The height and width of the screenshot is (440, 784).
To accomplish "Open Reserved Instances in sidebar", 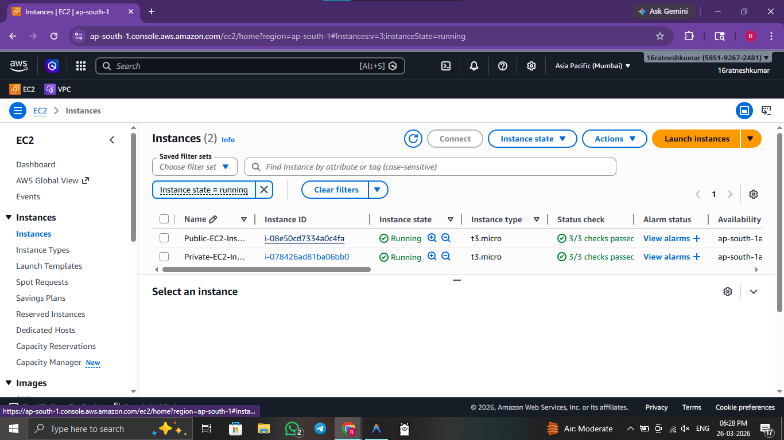I will point(51,314).
